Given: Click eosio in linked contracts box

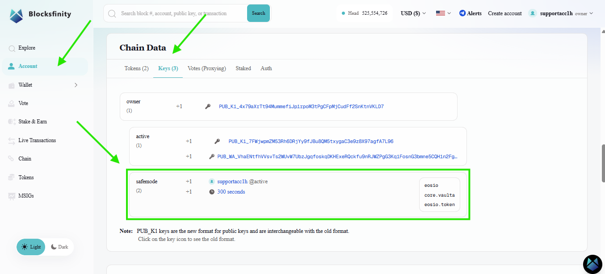Looking at the screenshot, I should (x=431, y=185).
